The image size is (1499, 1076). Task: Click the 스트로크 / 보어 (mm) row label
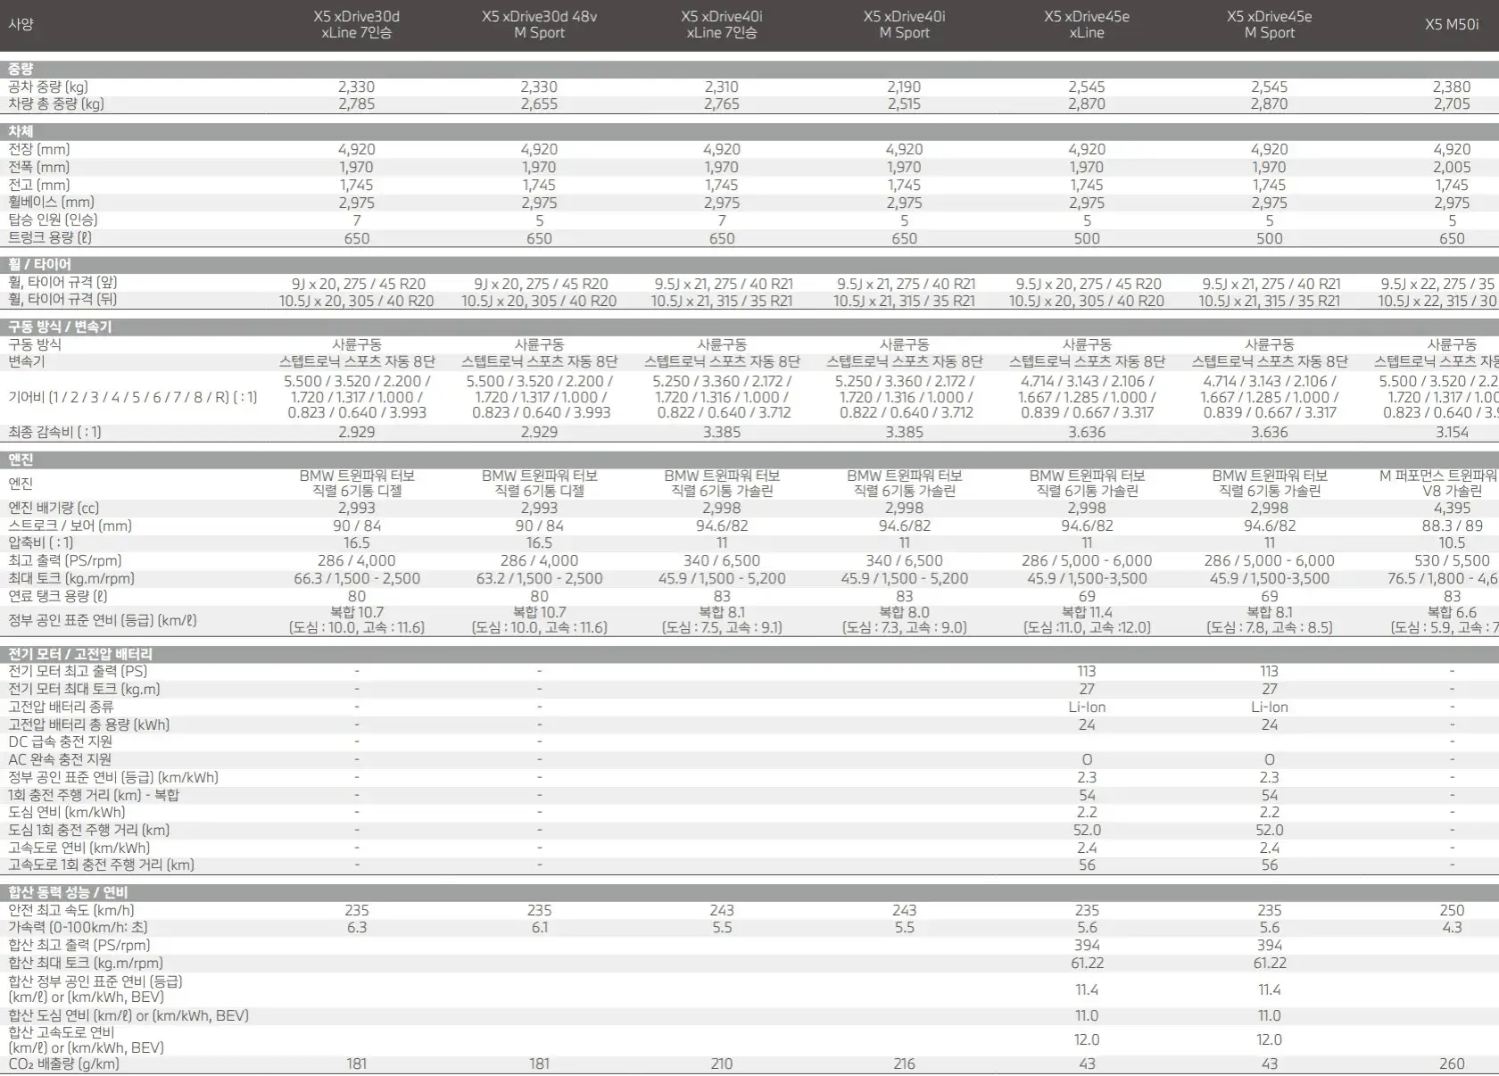[70, 526]
